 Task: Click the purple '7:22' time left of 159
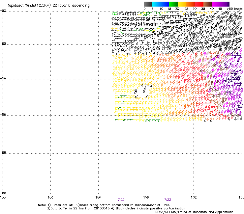(121, 200)
